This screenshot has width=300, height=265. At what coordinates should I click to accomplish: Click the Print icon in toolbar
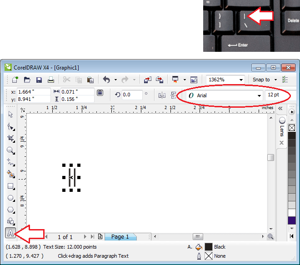pyautogui.click(x=51, y=80)
